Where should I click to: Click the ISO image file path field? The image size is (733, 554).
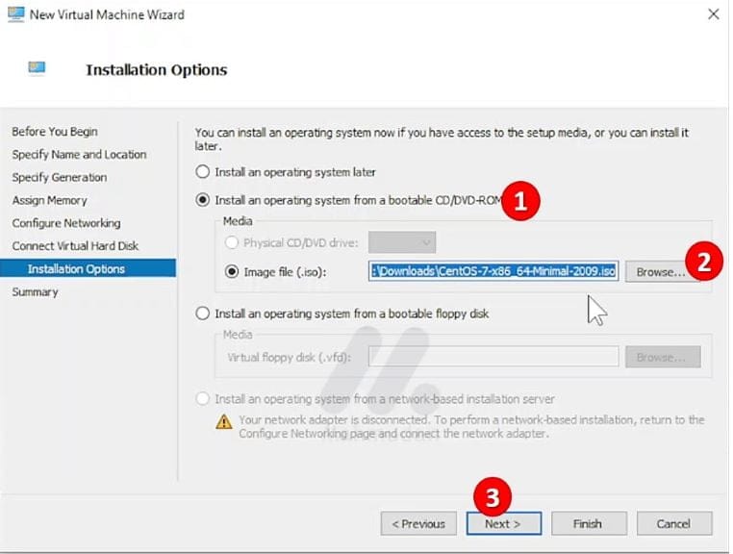pos(493,272)
